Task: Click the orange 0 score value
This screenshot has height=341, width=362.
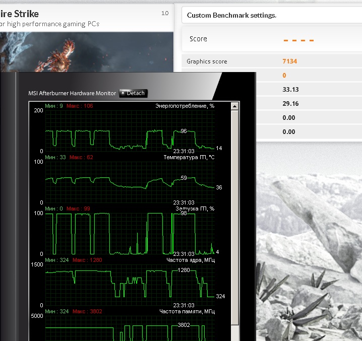Action: point(284,76)
